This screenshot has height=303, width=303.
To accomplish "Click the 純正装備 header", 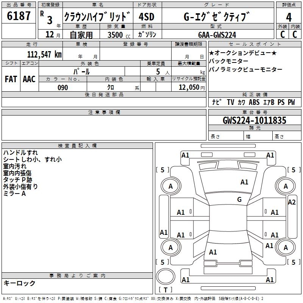I will [255, 94].
